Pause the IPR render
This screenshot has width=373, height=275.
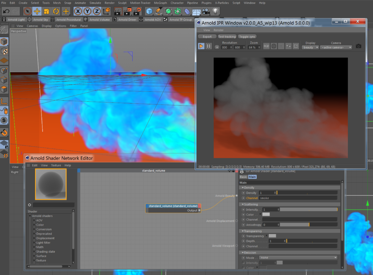coord(209,46)
